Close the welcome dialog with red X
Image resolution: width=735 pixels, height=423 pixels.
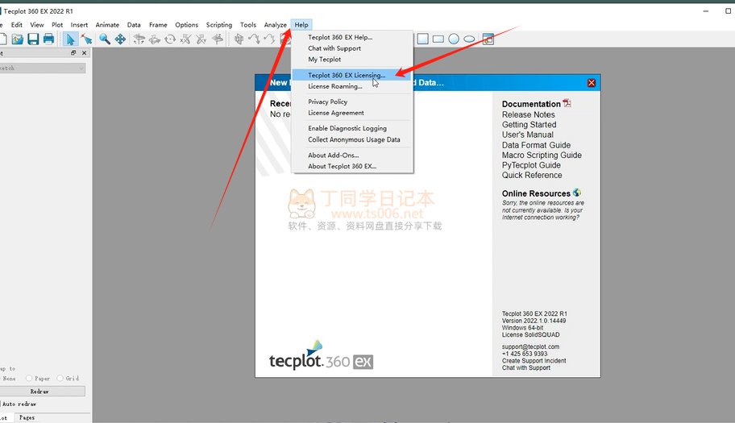click(x=591, y=83)
